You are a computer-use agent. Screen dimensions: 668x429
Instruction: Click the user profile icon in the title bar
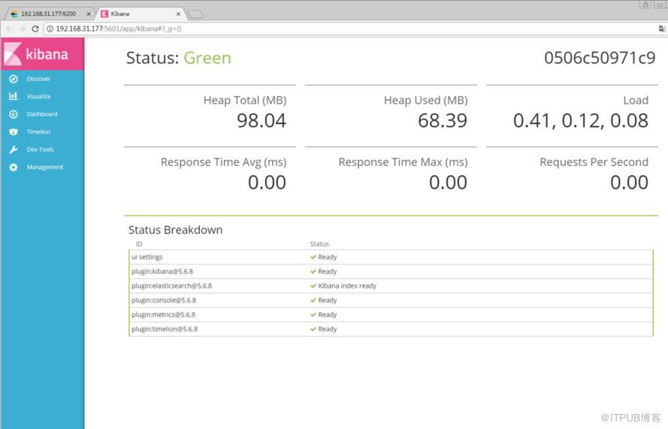645,4
